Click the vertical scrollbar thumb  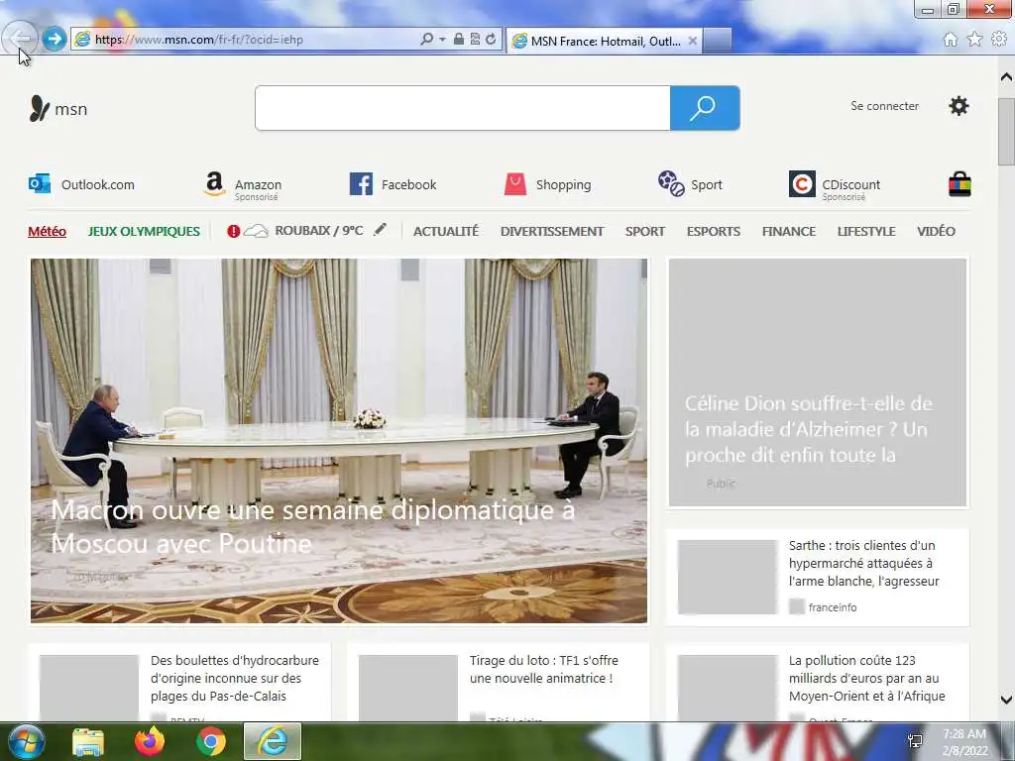click(1006, 132)
